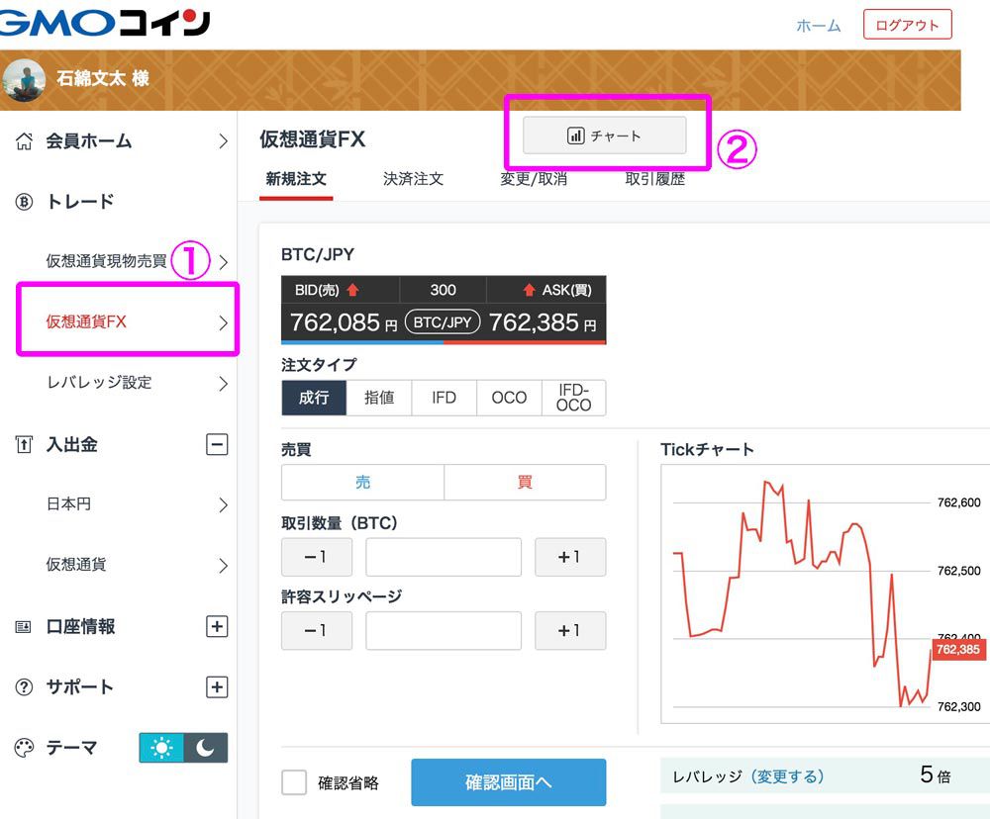
Task: Choose 売 (sell) side
Action: tap(363, 482)
